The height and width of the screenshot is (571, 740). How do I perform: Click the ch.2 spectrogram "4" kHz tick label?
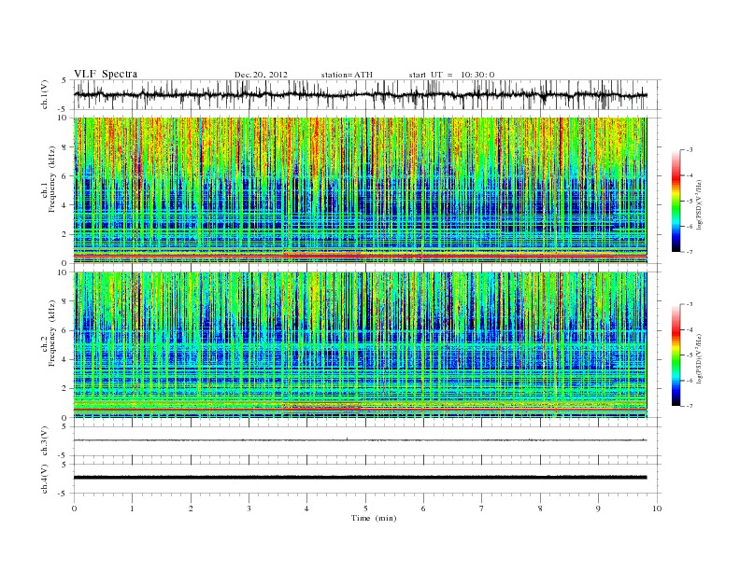64,360
